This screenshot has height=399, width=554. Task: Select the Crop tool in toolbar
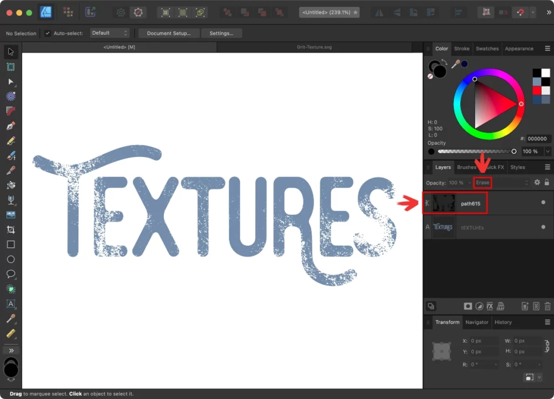pyautogui.click(x=10, y=230)
